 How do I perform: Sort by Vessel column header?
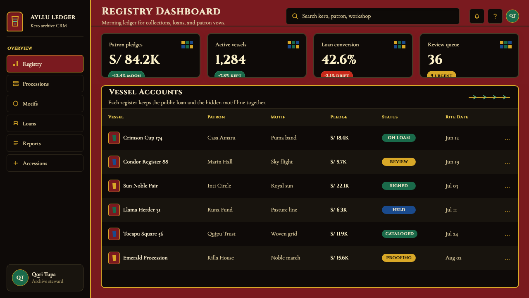pos(116,117)
